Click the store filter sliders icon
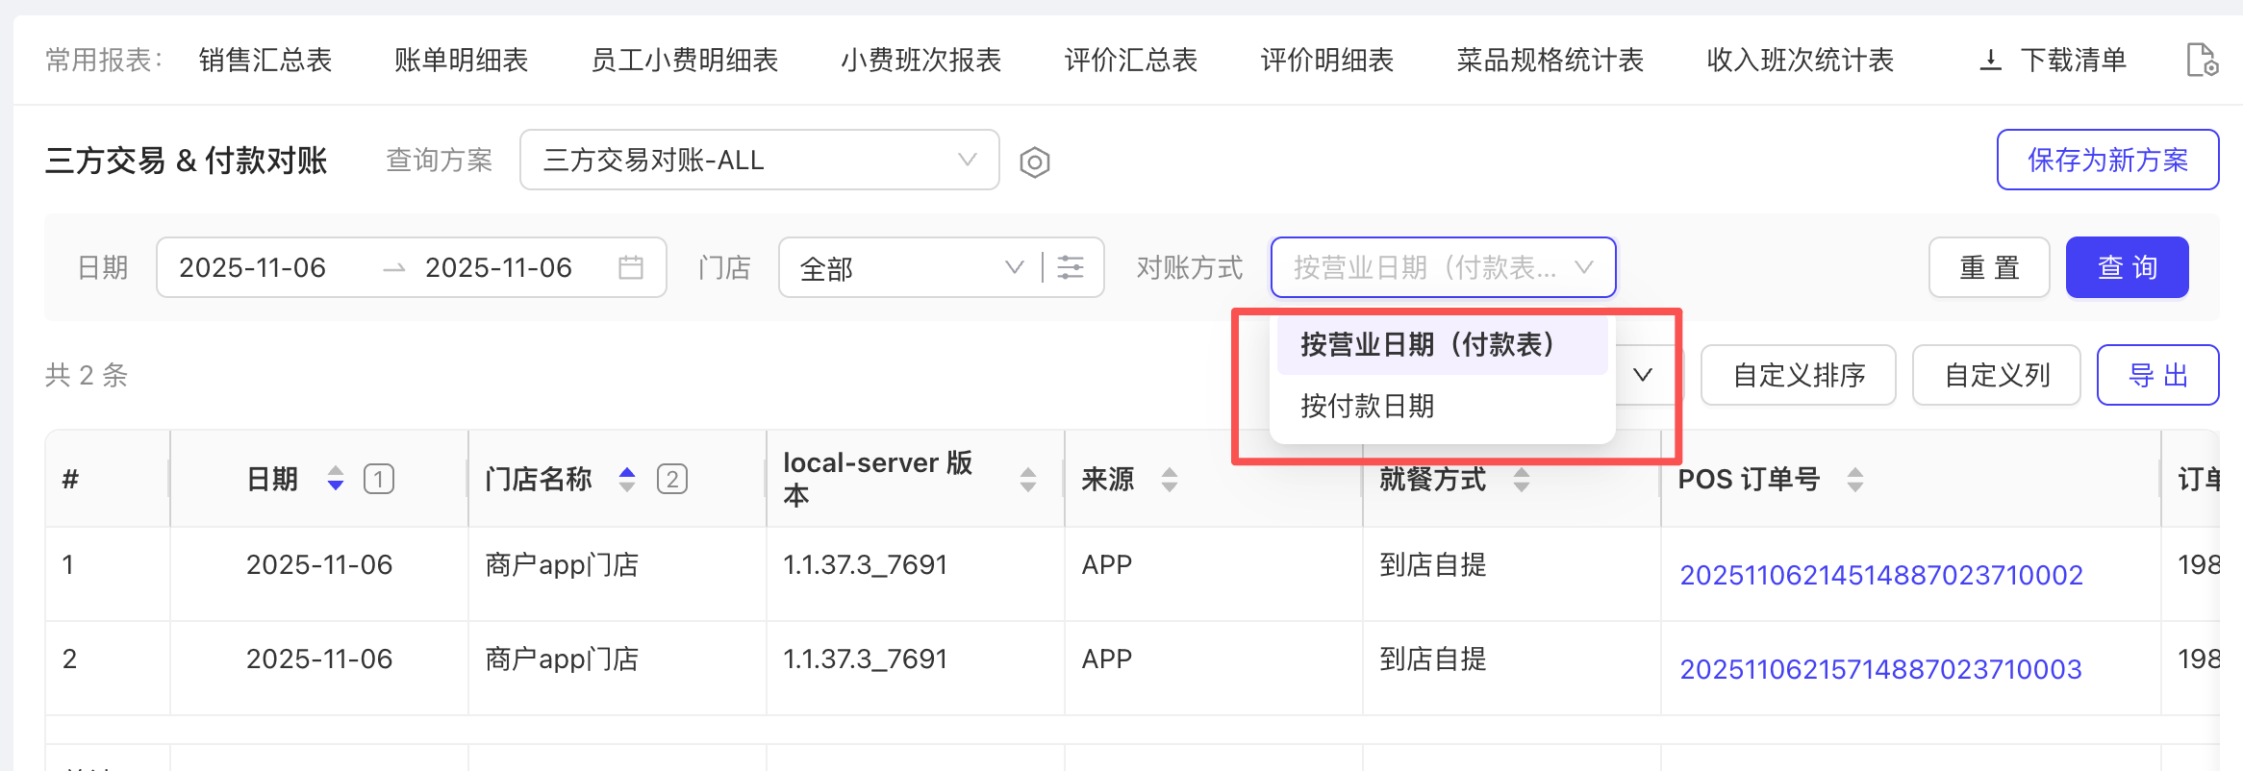This screenshot has width=2243, height=771. (x=1071, y=267)
